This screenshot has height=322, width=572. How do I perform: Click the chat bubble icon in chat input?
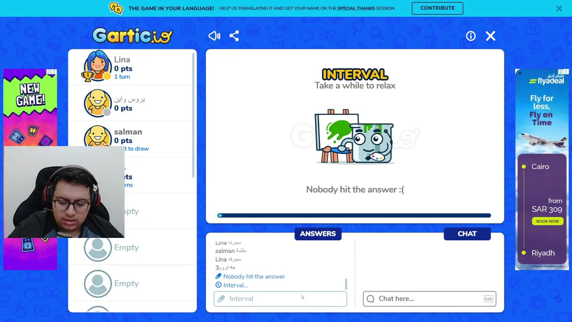tap(370, 299)
